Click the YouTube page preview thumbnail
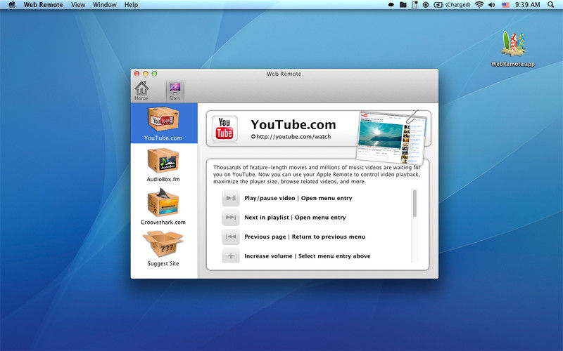 391,136
